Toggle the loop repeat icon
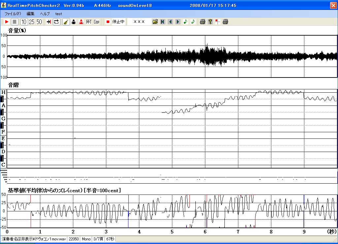The width and height of the screenshot is (338, 244). (x=56, y=22)
